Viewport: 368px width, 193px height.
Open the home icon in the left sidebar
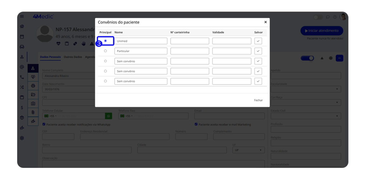point(22,26)
